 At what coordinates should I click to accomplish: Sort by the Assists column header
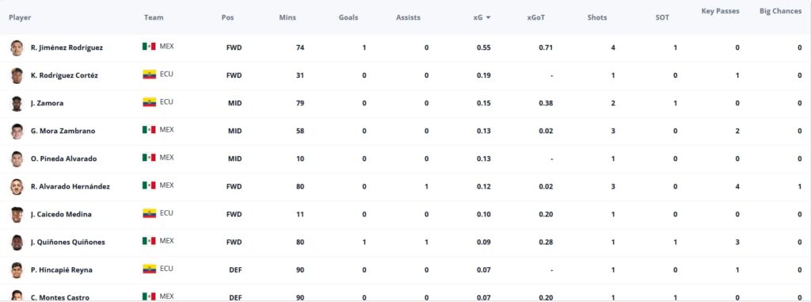coord(408,17)
